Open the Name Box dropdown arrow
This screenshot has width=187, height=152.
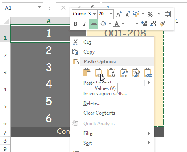[x=39, y=7]
